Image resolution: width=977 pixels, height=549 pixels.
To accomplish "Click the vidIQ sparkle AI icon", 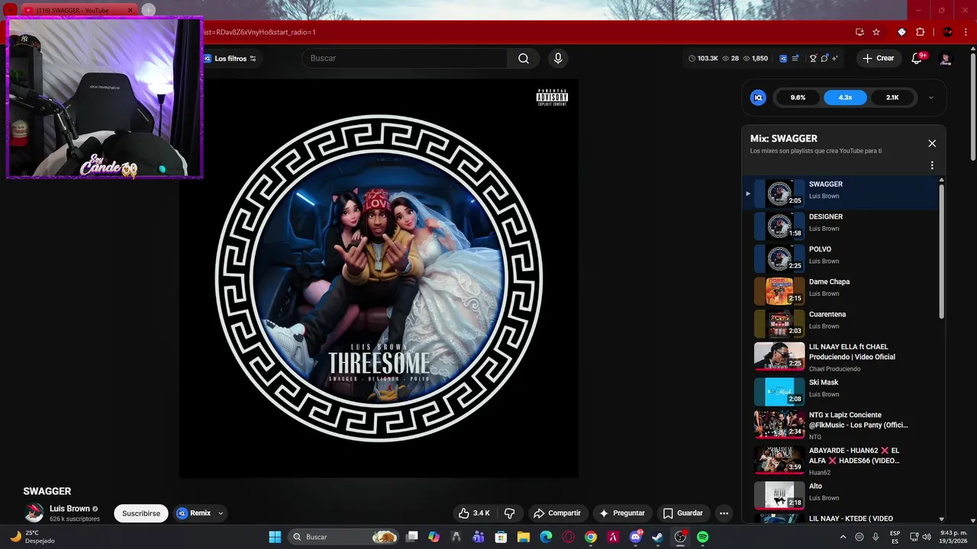I will (x=835, y=58).
